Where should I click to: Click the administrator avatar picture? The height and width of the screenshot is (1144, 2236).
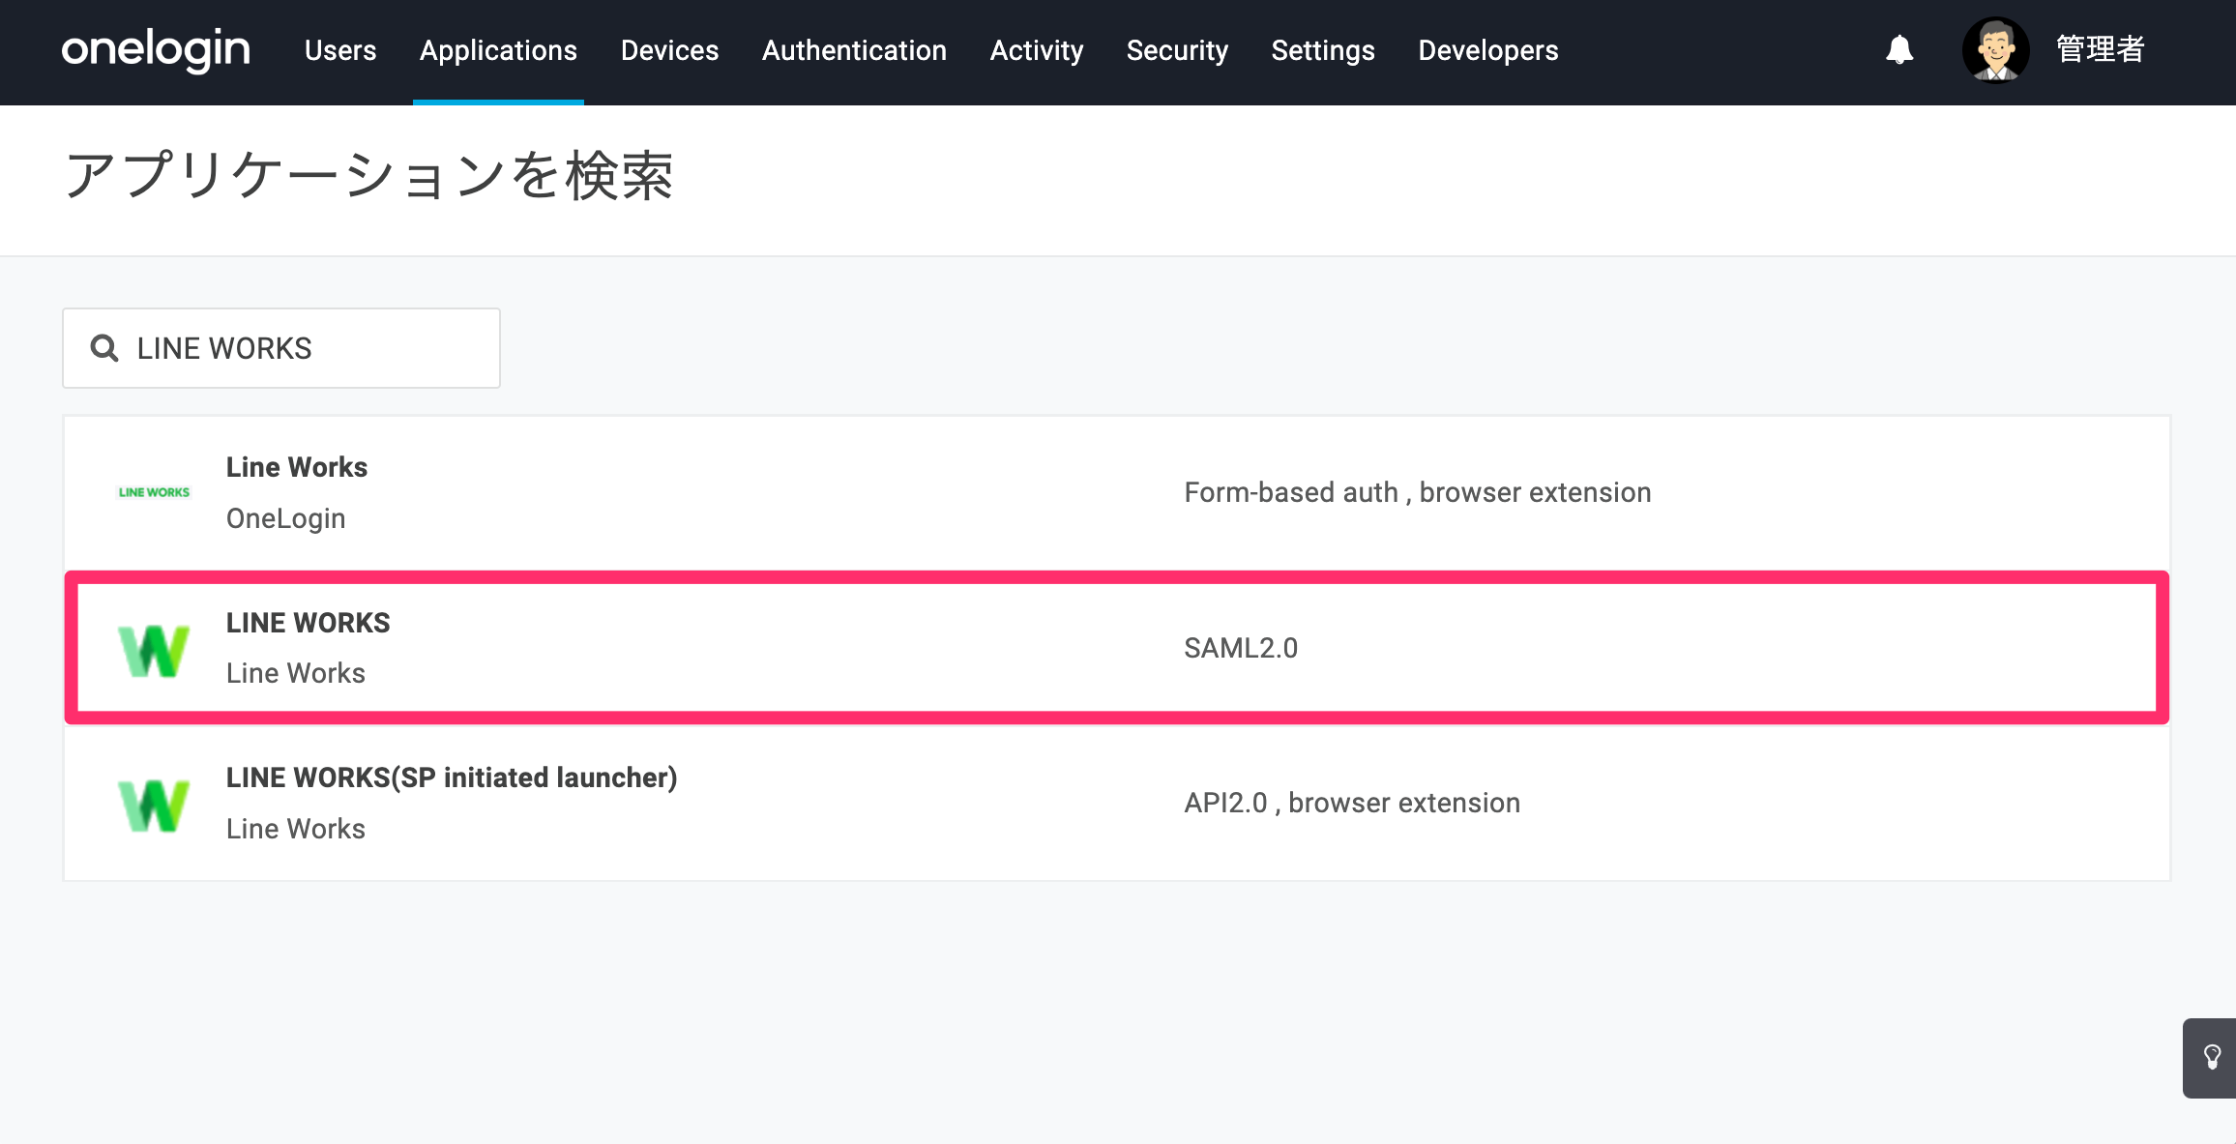1995,50
